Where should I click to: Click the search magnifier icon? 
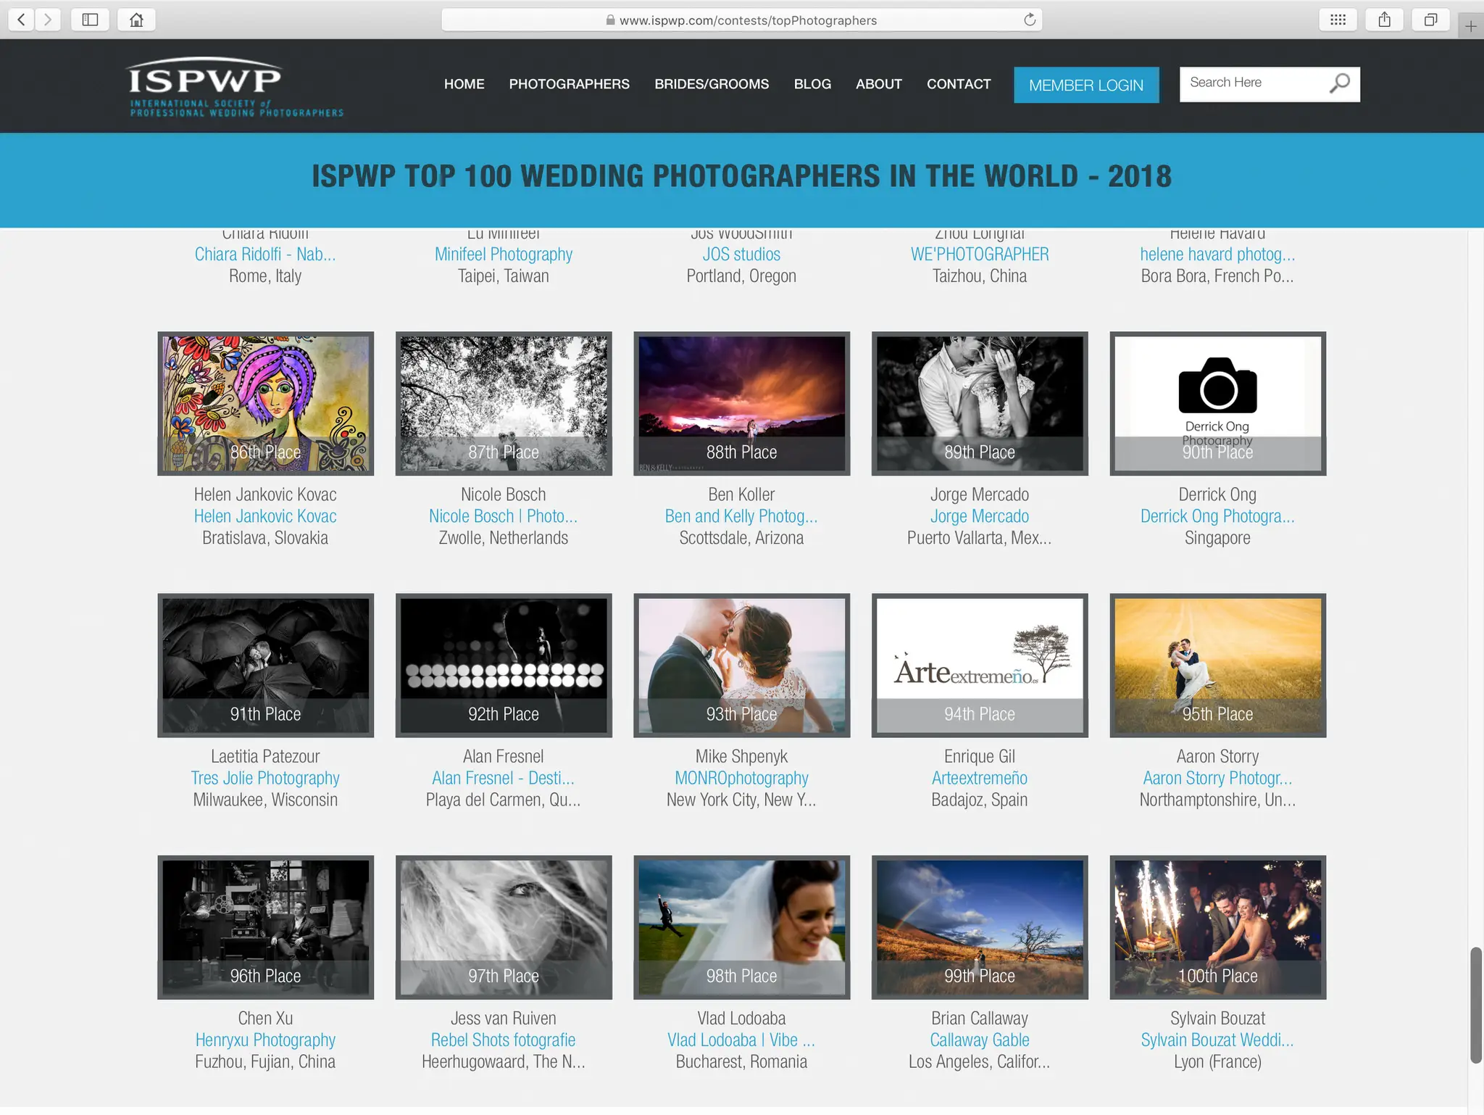click(1340, 84)
